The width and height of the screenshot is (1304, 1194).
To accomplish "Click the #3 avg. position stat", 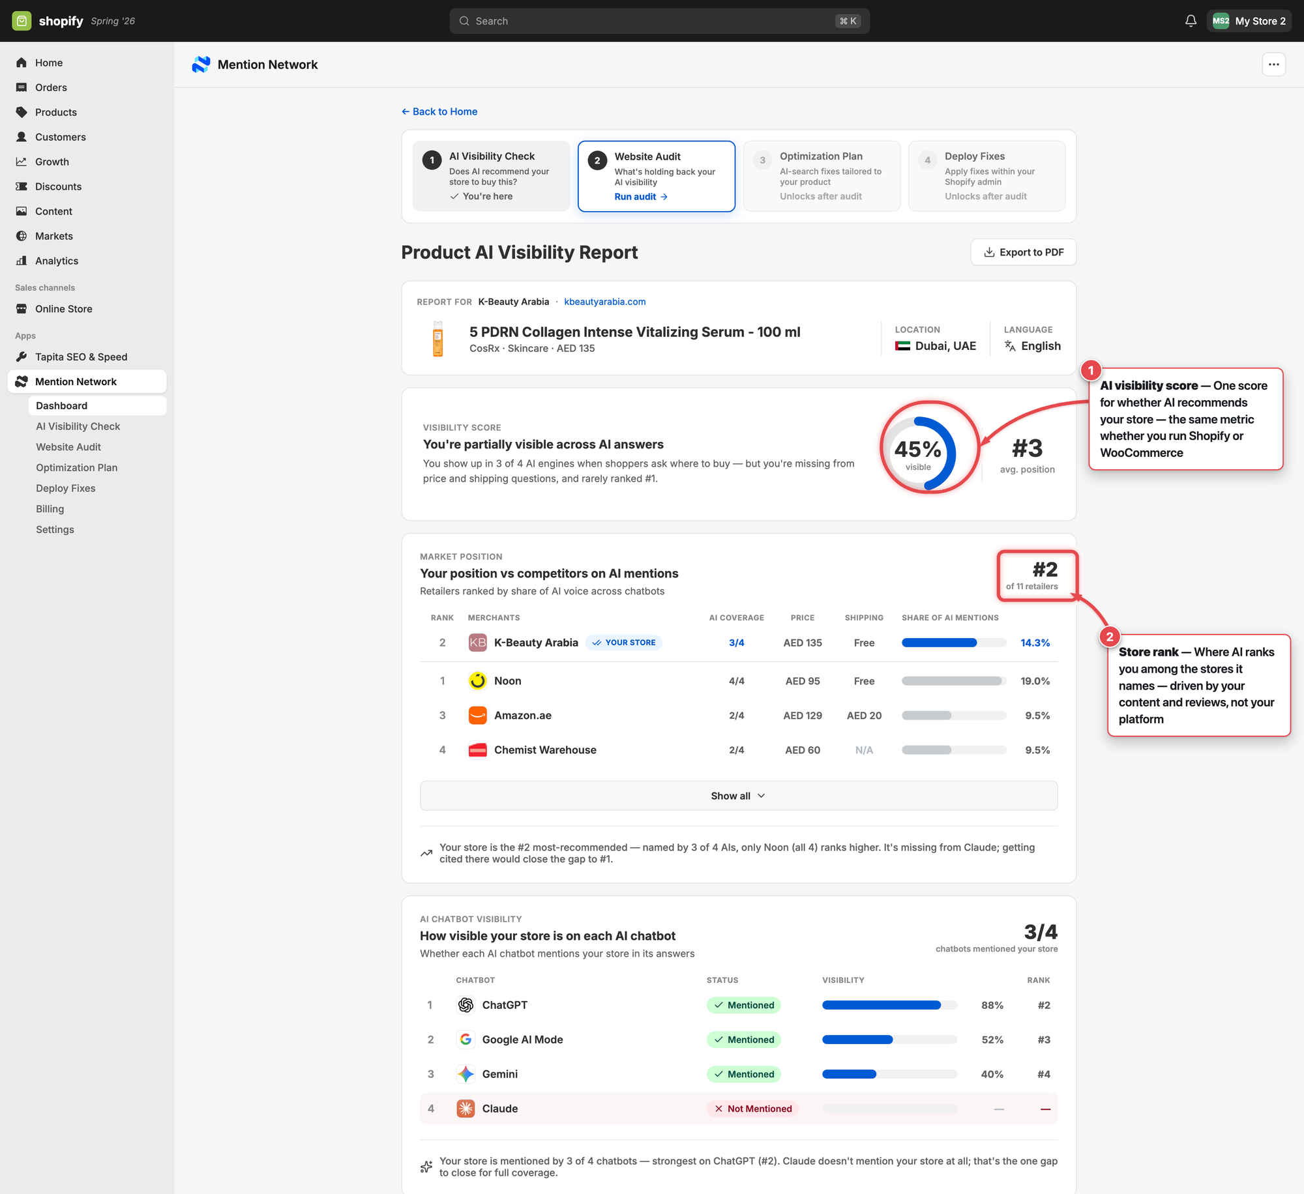I will click(x=1028, y=455).
